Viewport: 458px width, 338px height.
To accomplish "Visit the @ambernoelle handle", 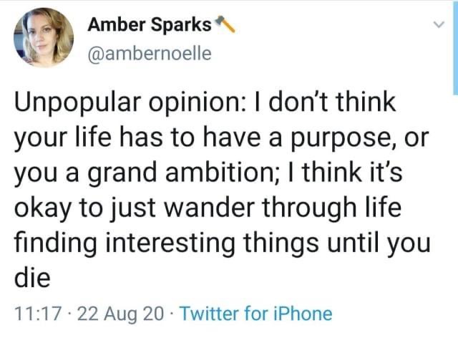I will coord(149,52).
